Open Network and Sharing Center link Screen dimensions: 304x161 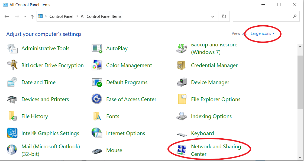216,150
